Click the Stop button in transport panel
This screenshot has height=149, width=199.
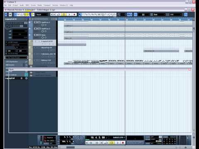click(x=112, y=143)
